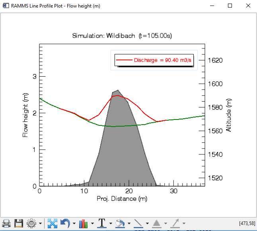Image resolution: width=257 pixels, height=231 pixels.
Task: Select the Text annotation T tool
Action: point(102,223)
